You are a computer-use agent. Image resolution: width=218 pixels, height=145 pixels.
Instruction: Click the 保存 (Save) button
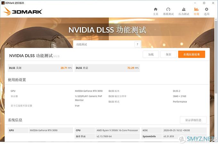coord(168,54)
